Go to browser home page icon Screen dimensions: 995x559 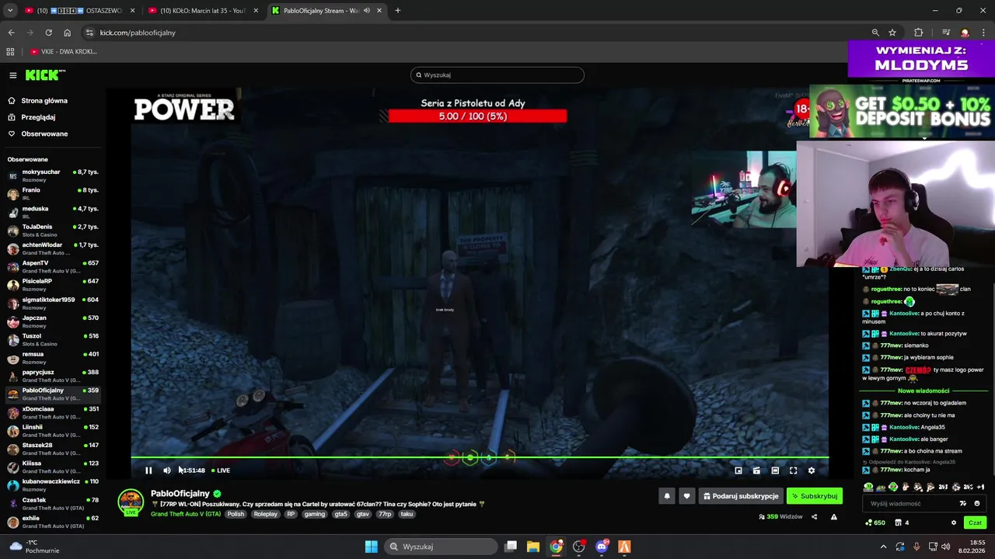coord(68,33)
